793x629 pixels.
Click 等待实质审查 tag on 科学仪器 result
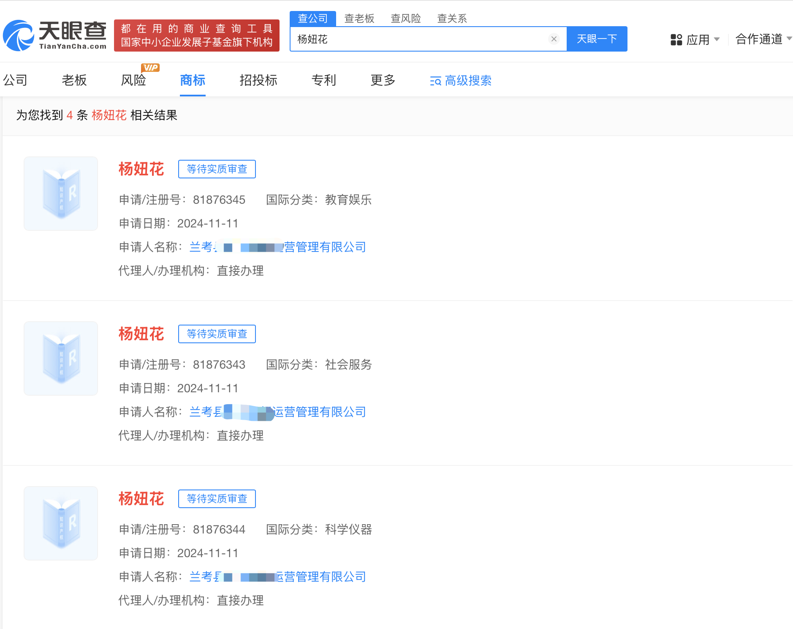(217, 499)
